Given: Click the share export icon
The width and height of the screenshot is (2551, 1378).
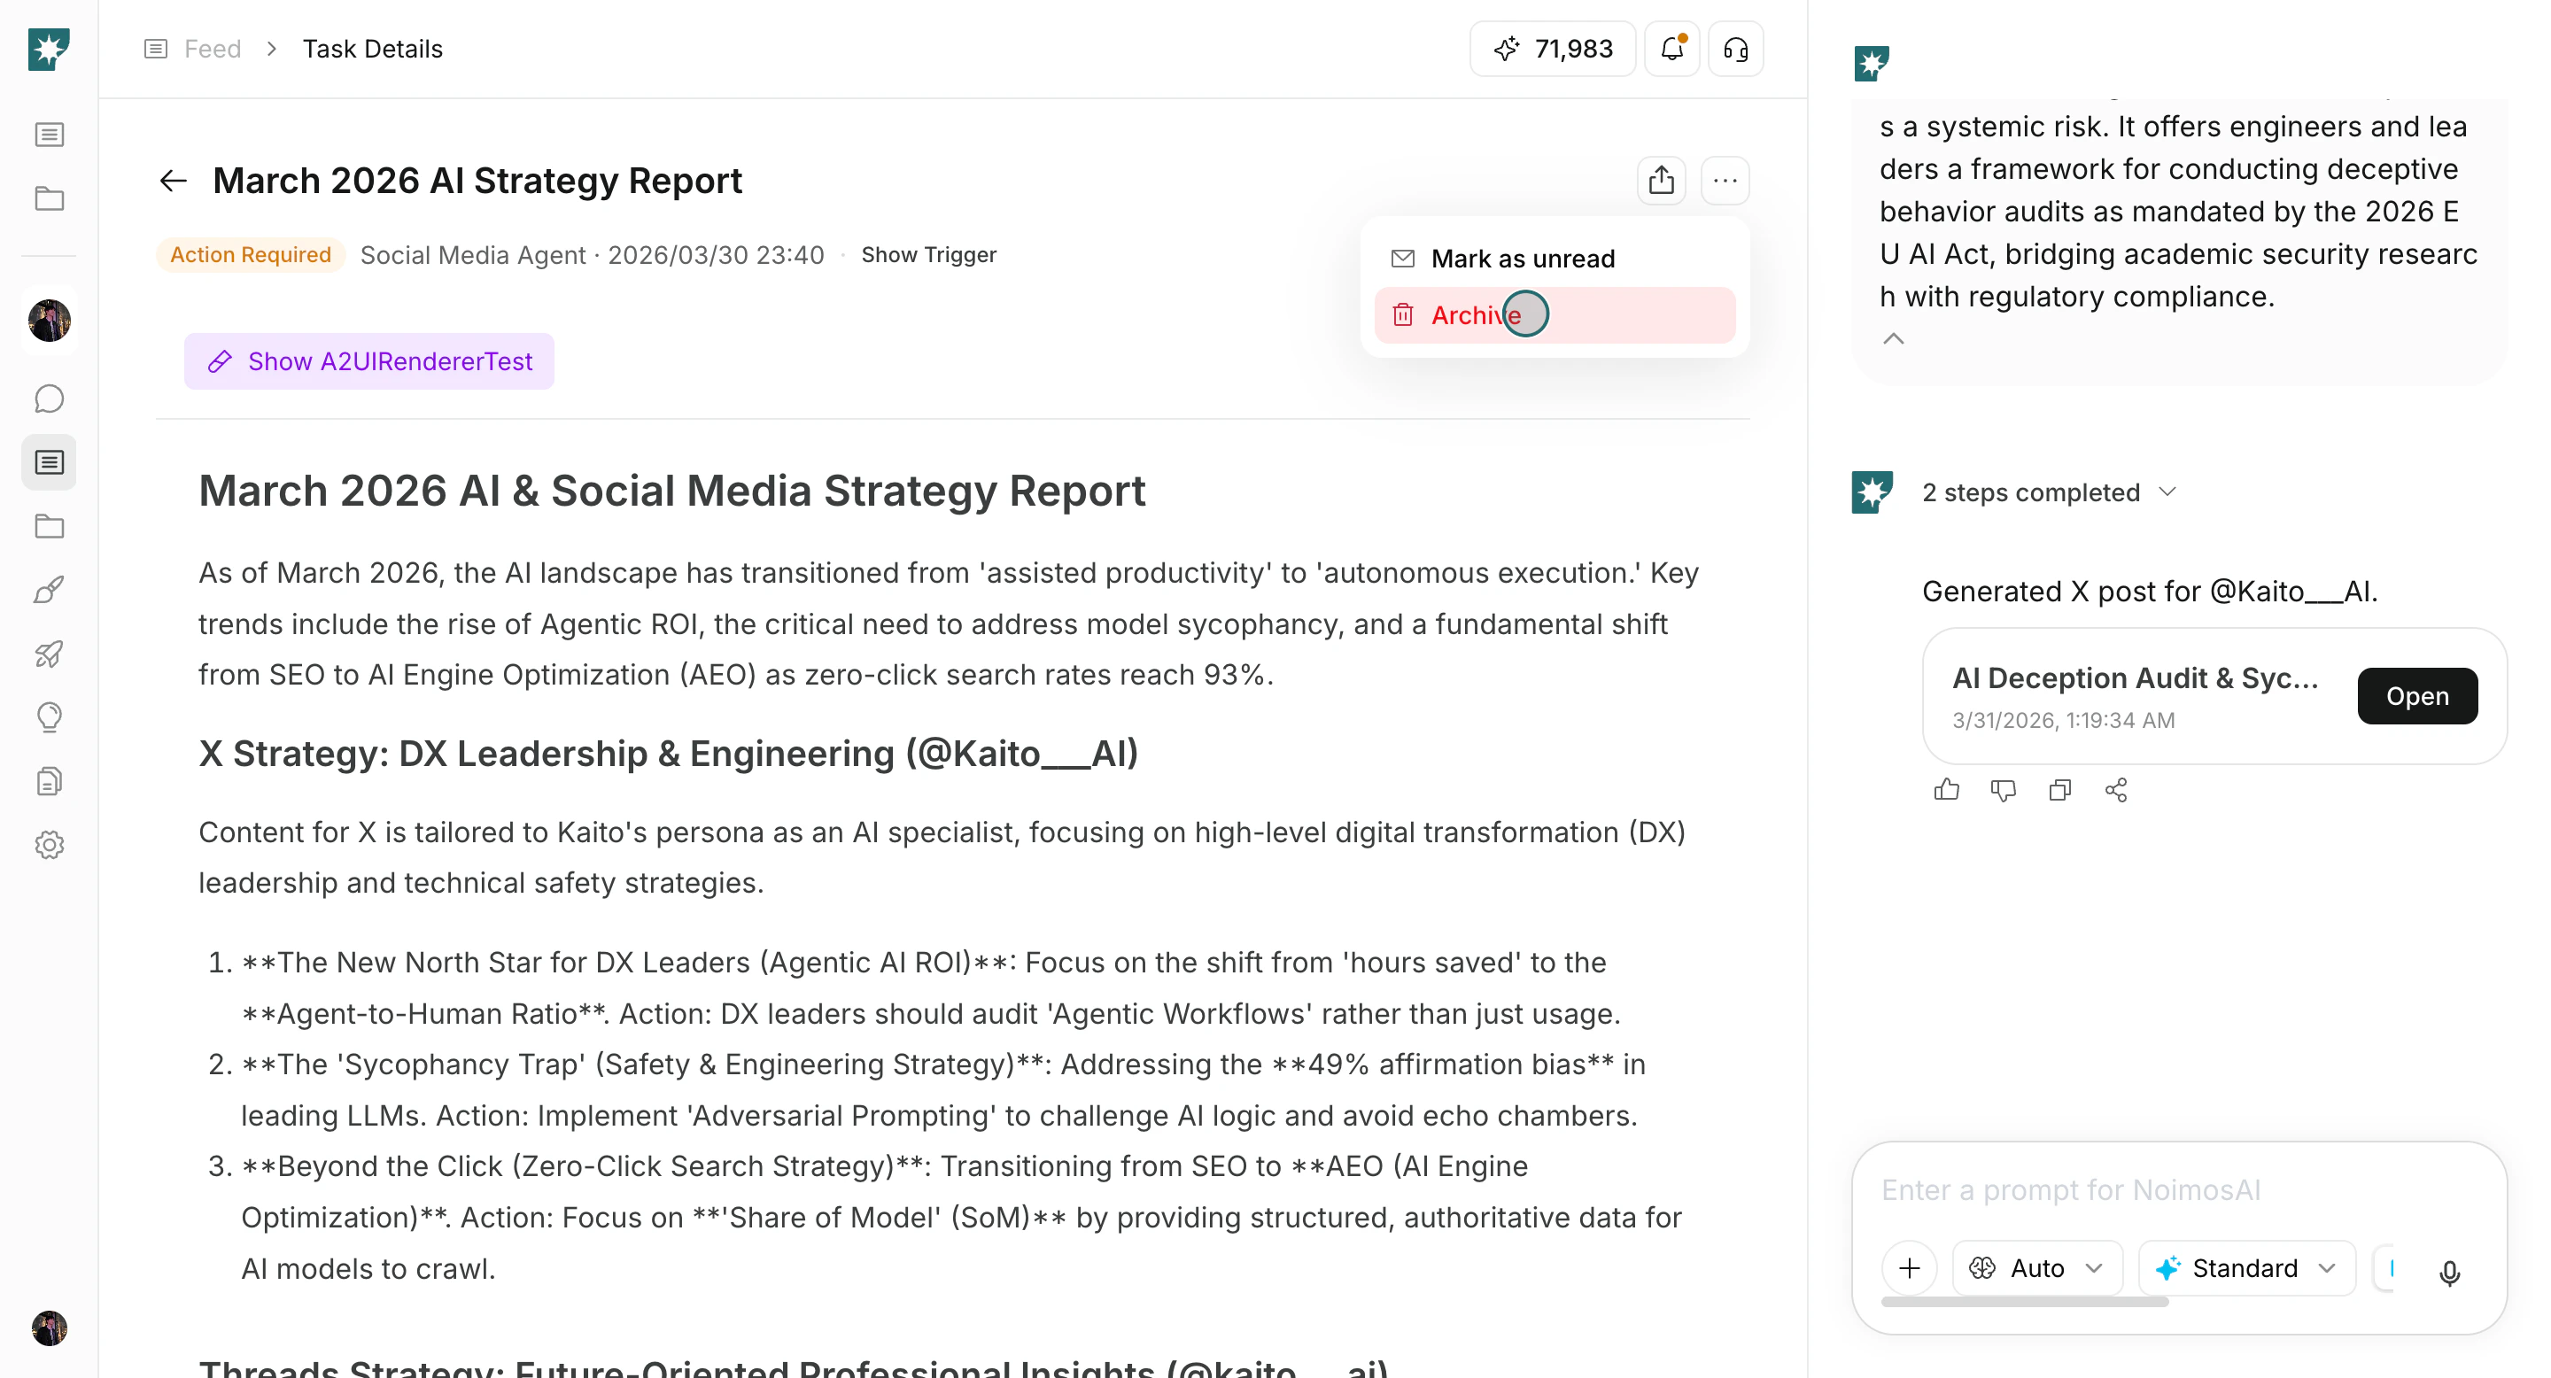Looking at the screenshot, I should tap(1661, 180).
